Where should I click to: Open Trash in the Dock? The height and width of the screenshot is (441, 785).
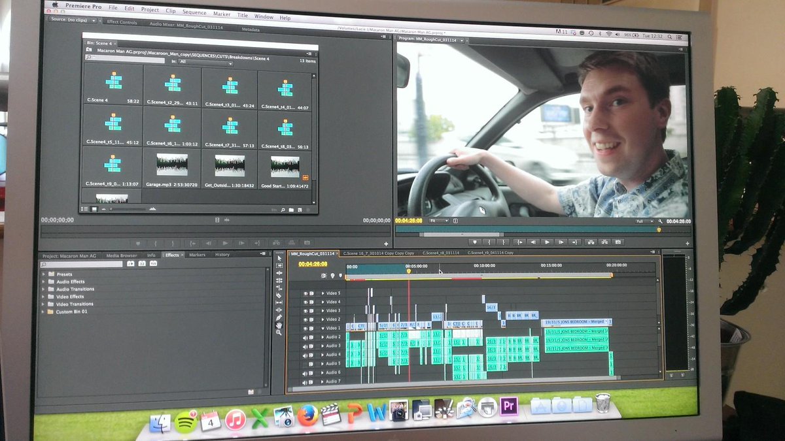point(602,402)
